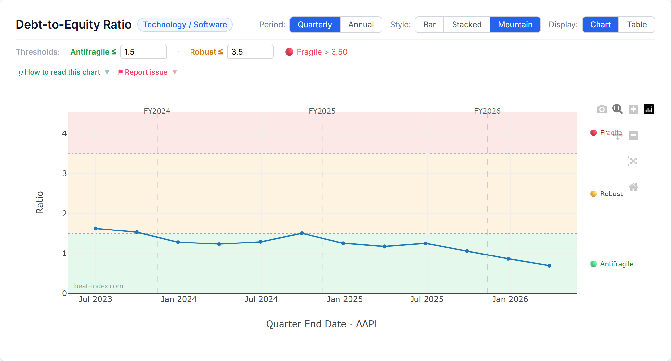The image size is (671, 361).
Task: Set Display to Table
Action: [x=637, y=25]
